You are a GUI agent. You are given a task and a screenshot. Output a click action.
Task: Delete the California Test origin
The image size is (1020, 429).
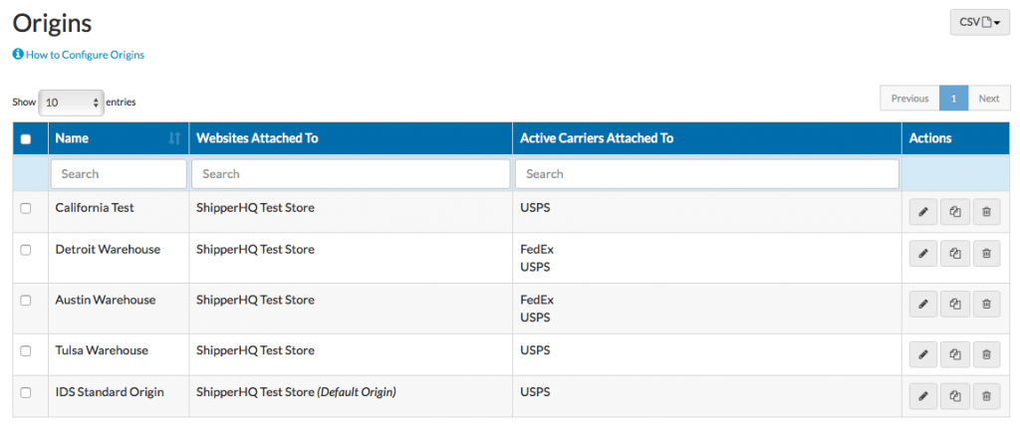pos(986,212)
